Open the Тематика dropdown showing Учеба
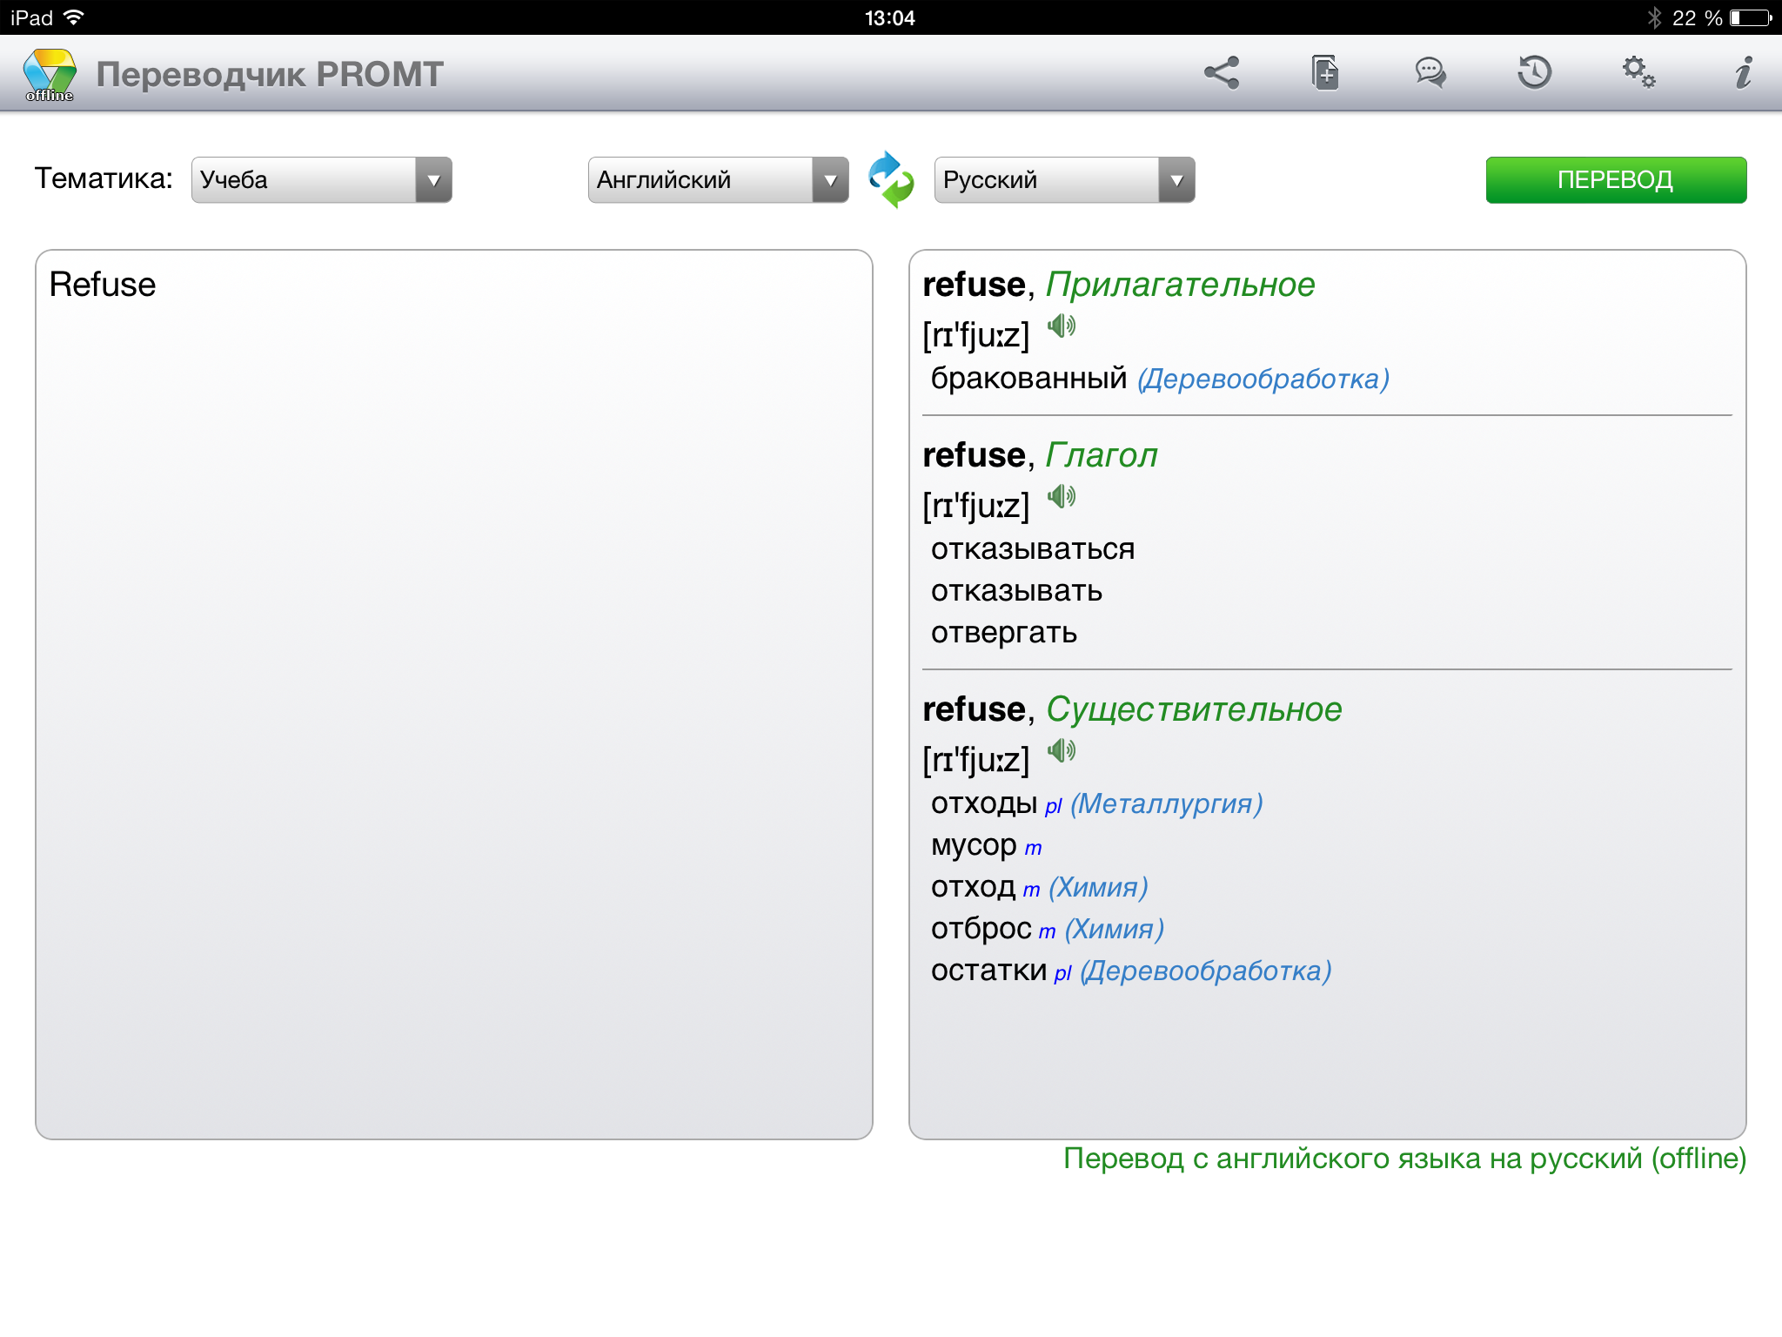 [x=321, y=180]
